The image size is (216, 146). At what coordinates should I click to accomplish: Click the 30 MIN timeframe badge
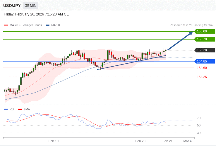(x=30, y=6)
